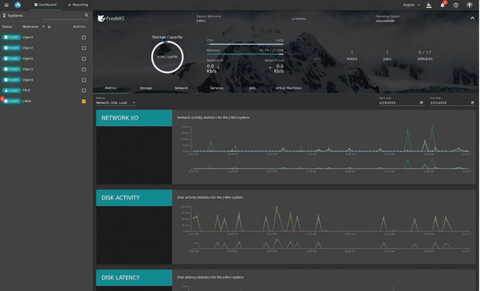Image resolution: width=480 pixels, height=291 pixels.
Task: Click the DISK LATENCY card header
Action: click(134, 278)
